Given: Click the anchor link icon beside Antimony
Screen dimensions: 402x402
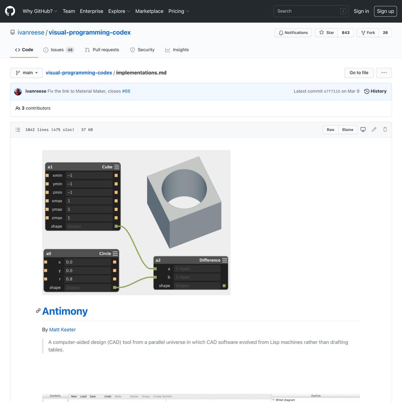Looking at the screenshot, I should (38, 311).
